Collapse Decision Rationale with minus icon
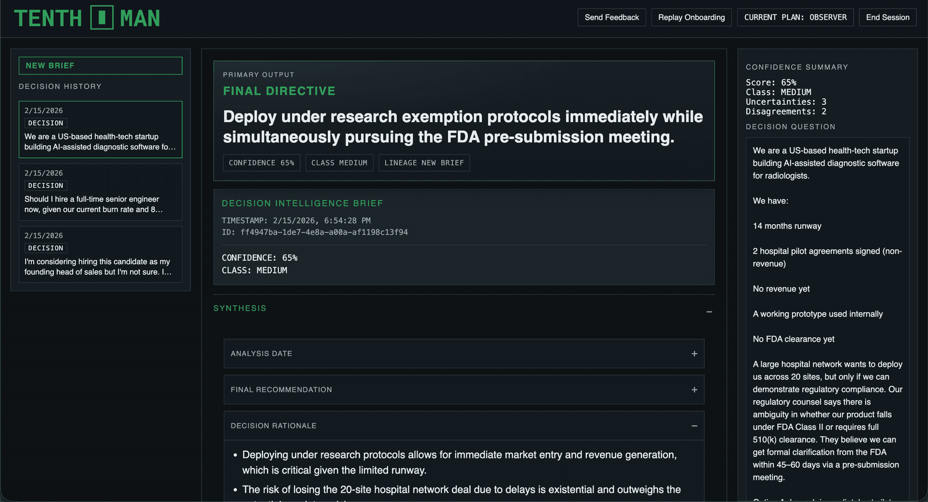Viewport: 928px width, 502px height. click(x=694, y=426)
